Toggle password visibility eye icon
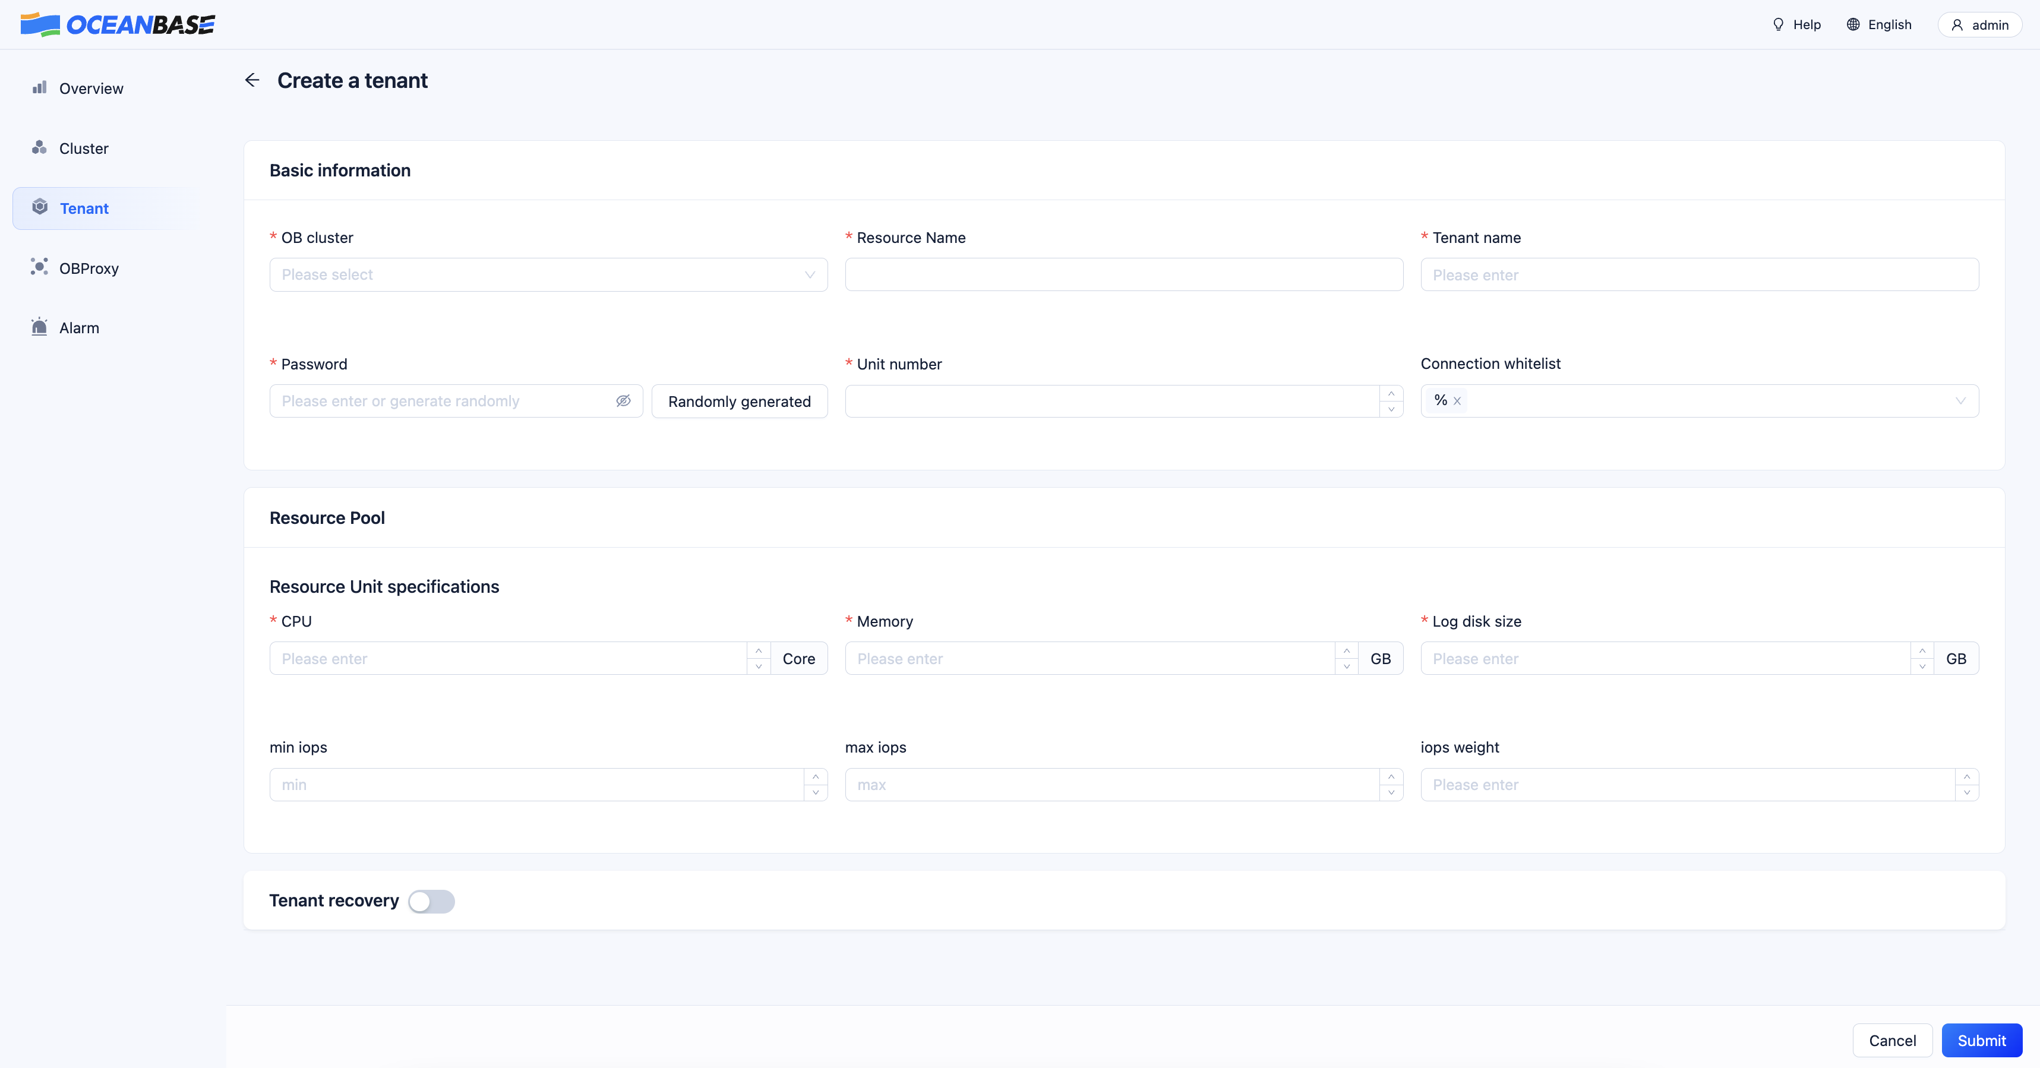The height and width of the screenshot is (1068, 2040). tap(623, 400)
